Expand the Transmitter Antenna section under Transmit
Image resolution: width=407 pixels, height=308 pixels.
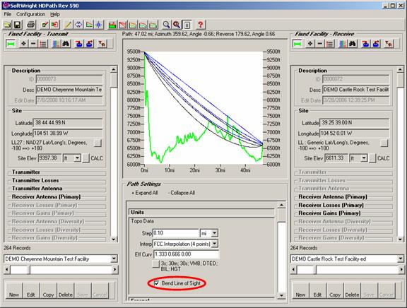tap(37, 189)
